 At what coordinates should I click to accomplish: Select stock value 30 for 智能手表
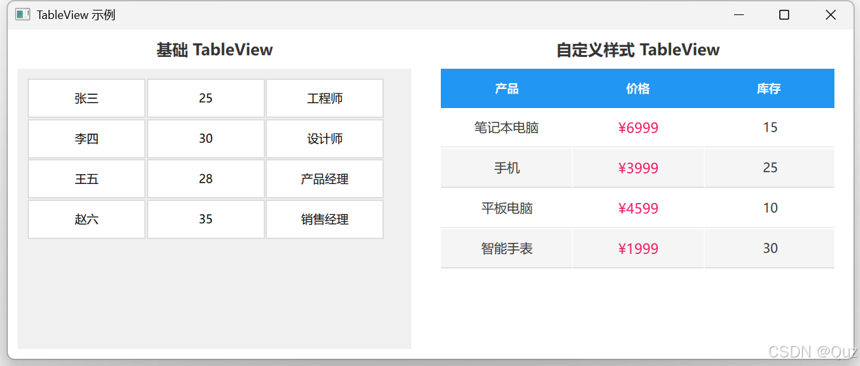(x=769, y=248)
